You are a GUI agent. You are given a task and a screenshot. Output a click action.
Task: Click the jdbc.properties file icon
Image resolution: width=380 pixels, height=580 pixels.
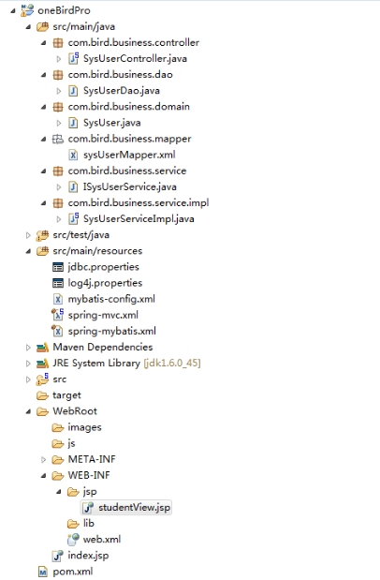(58, 267)
